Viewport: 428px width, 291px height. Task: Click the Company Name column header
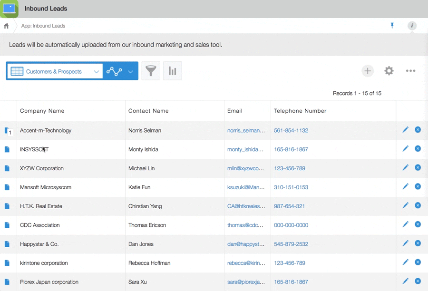point(42,111)
